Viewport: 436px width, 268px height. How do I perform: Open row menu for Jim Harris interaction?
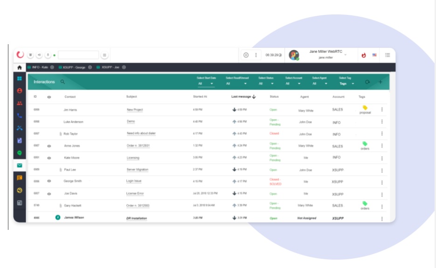tap(382, 110)
